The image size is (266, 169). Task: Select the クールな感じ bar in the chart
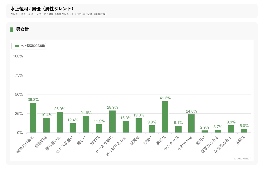112,122
